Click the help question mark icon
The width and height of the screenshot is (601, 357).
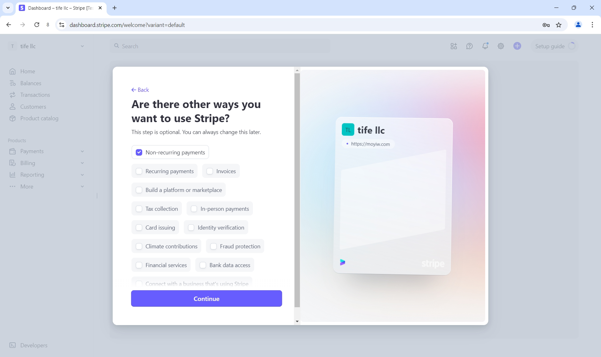coord(469,46)
